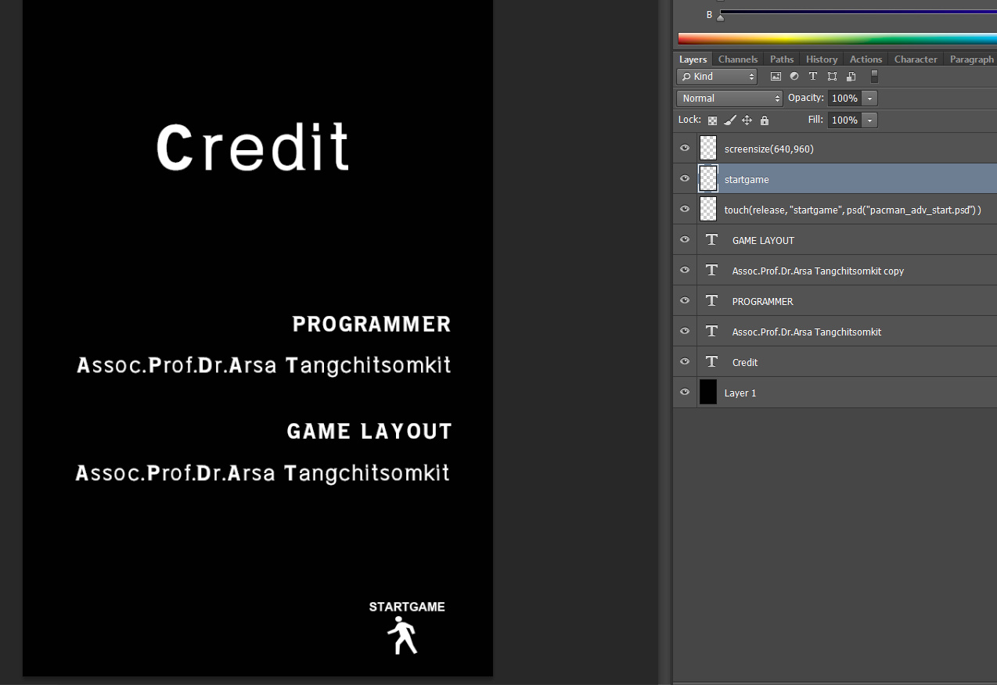Hide the startgame layer
Screen dimensions: 997x685
pyautogui.click(x=684, y=178)
